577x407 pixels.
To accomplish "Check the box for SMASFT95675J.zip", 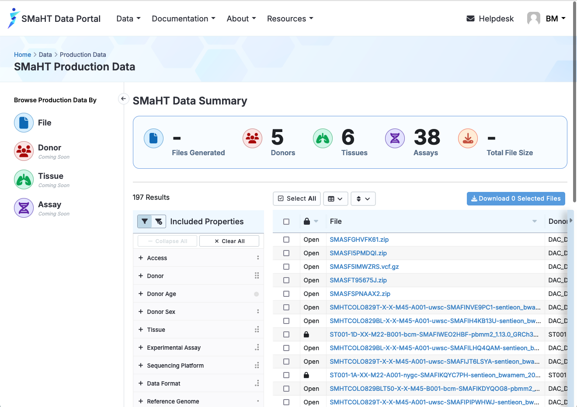I will coord(286,280).
